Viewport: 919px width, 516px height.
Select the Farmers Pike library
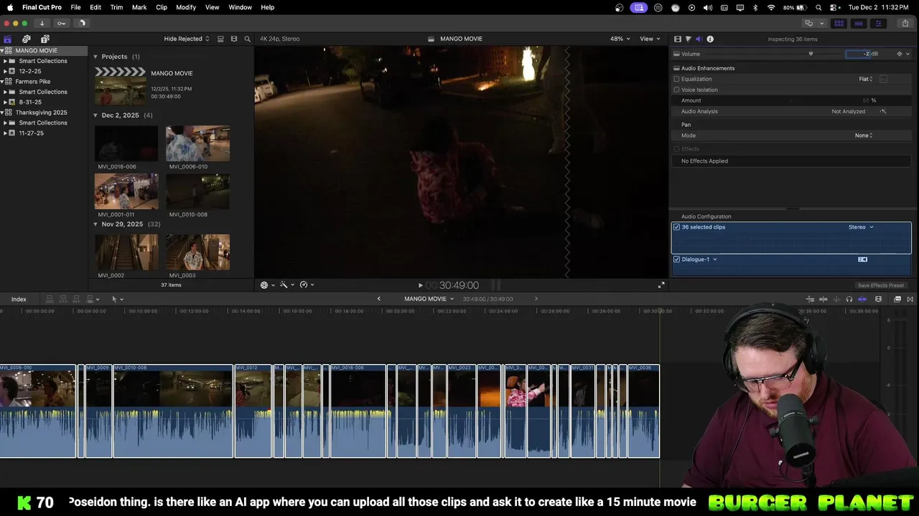click(x=33, y=82)
